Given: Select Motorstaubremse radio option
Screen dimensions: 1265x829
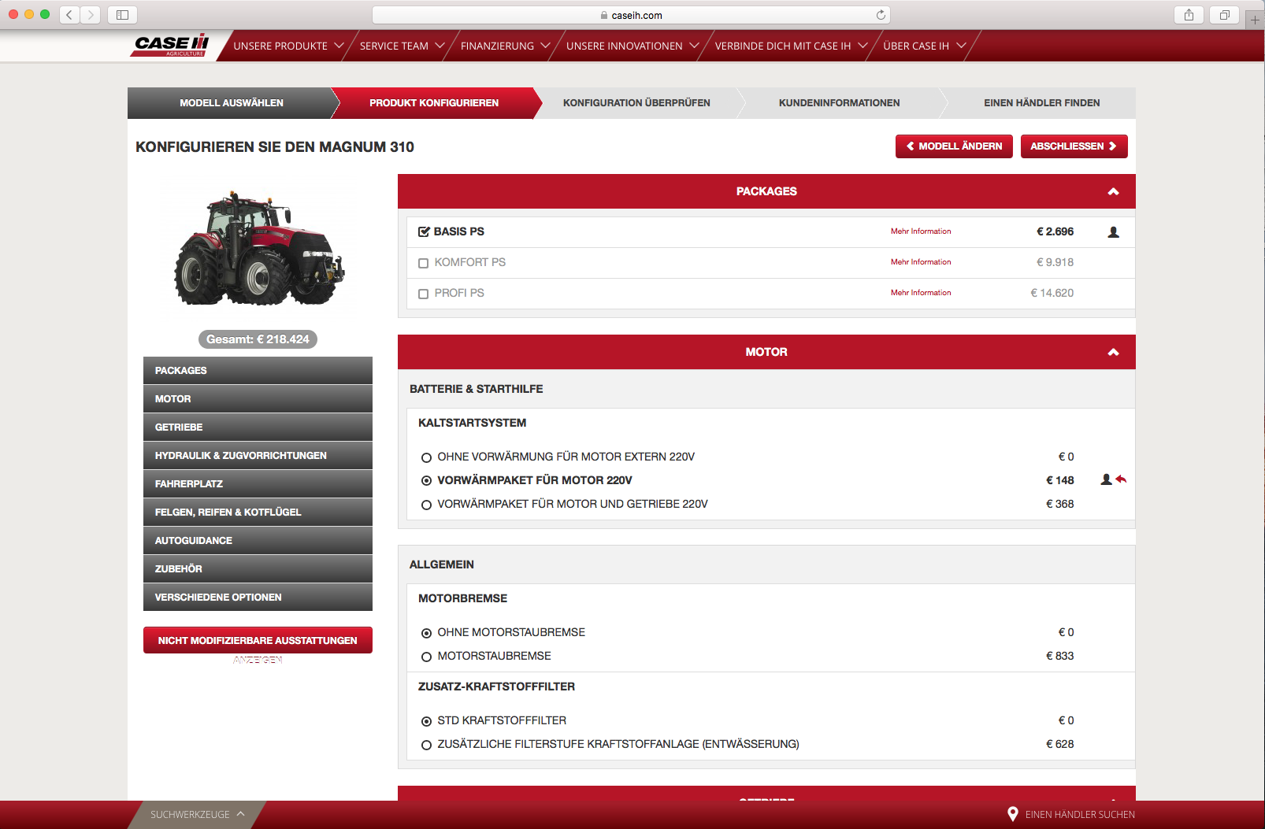Looking at the screenshot, I should point(426,657).
